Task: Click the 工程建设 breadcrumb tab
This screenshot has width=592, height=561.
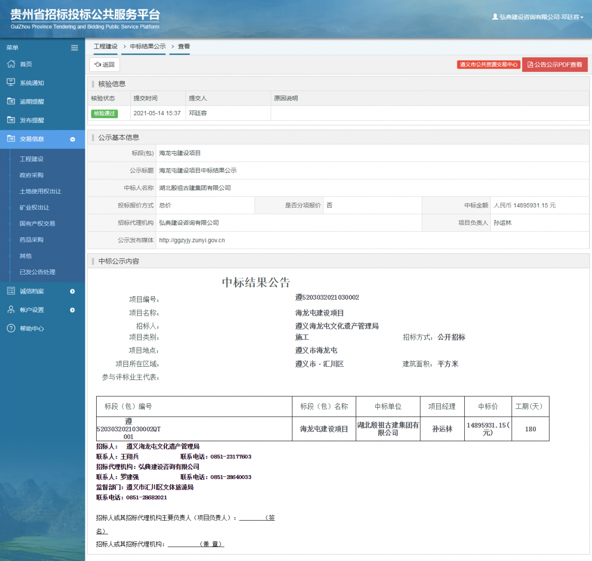Action: tap(106, 46)
